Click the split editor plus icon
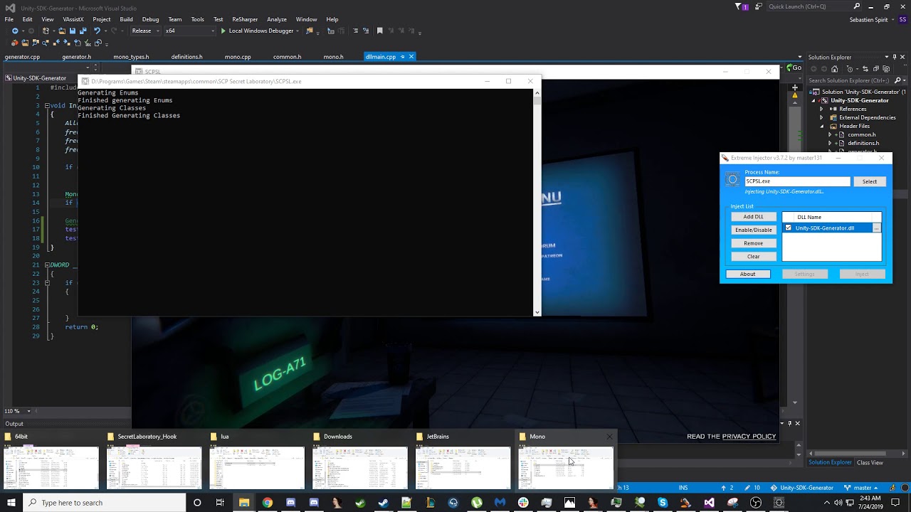 click(795, 87)
